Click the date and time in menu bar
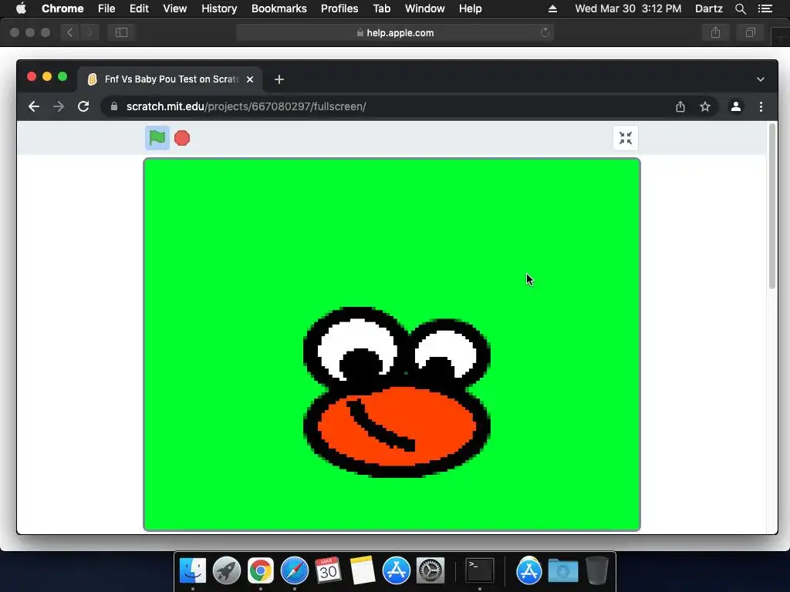The height and width of the screenshot is (592, 790). click(628, 8)
